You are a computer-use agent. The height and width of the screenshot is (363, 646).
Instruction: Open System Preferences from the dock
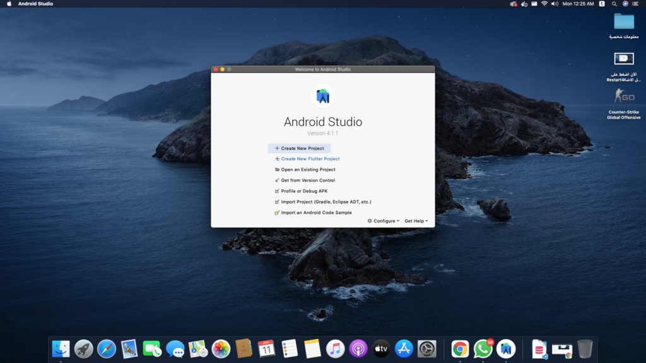pyautogui.click(x=427, y=349)
